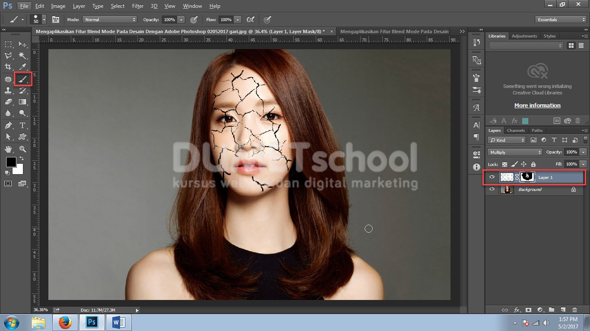Click the More information link

click(537, 105)
